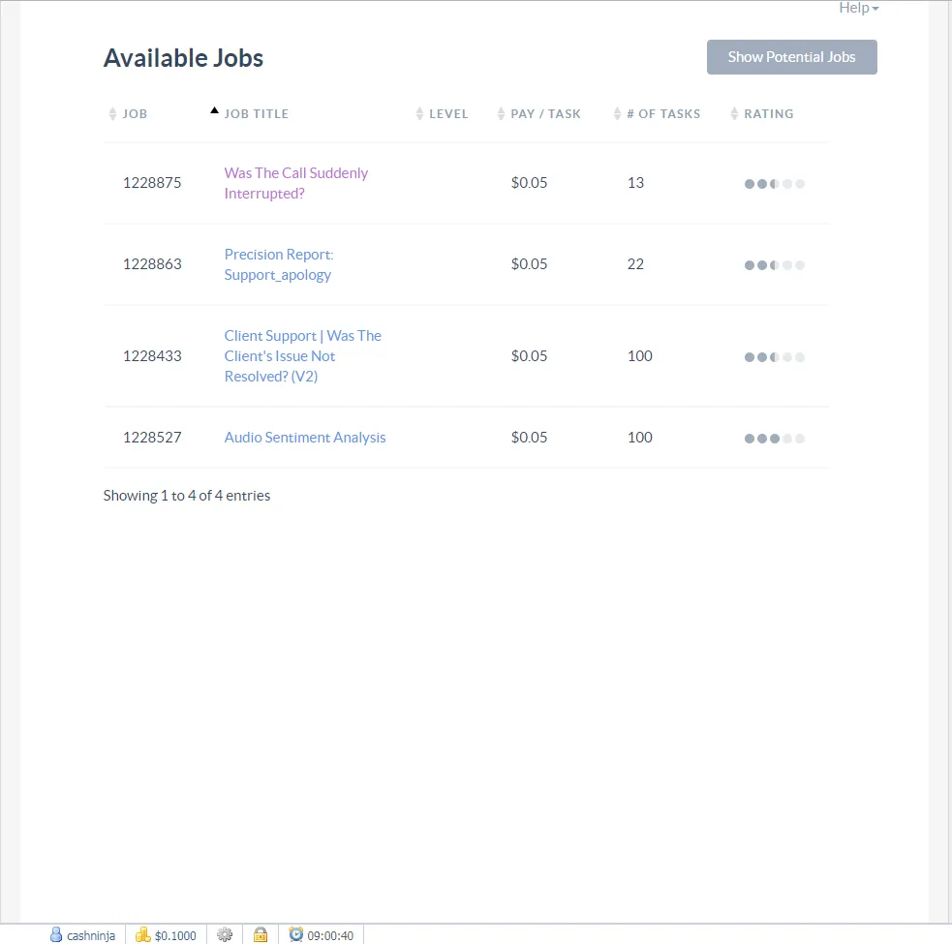Click the cashninja username

(91, 935)
